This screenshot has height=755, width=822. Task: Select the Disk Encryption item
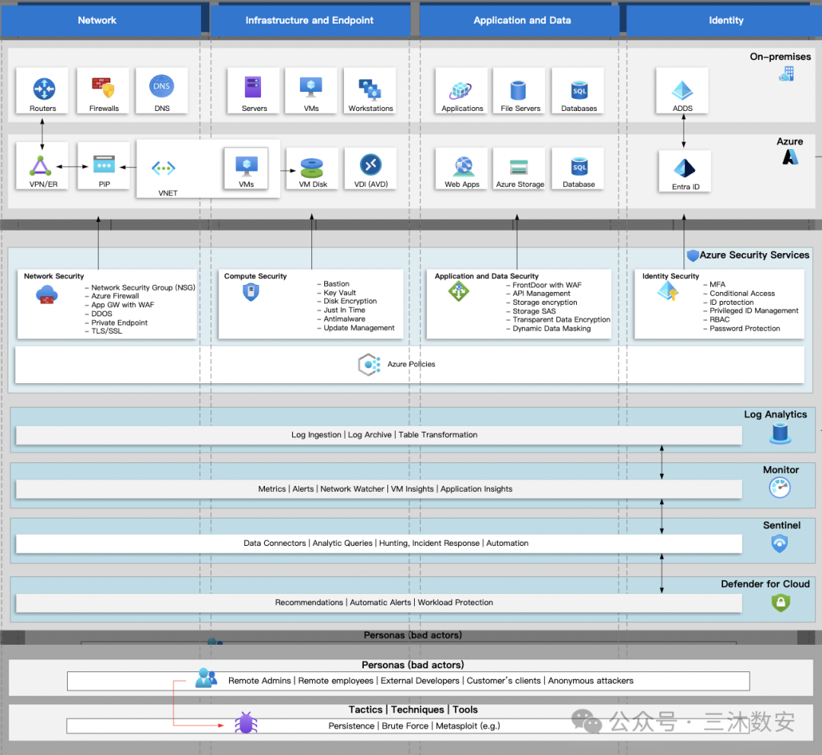[350, 301]
